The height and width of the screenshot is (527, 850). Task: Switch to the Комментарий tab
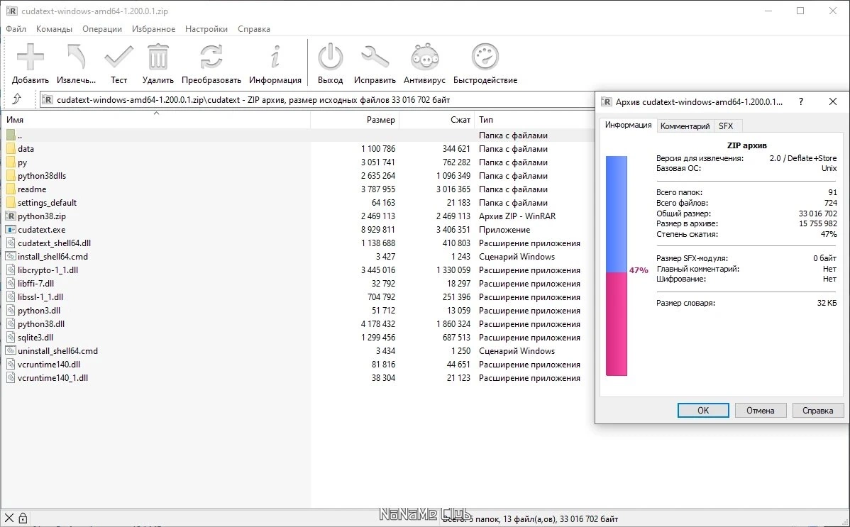[x=685, y=126]
